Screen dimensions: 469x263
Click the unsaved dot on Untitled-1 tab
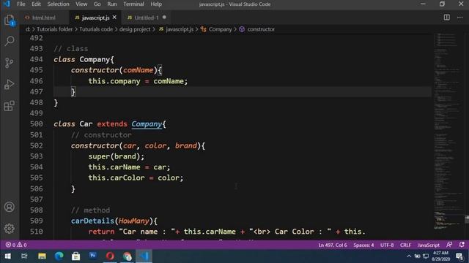164,18
